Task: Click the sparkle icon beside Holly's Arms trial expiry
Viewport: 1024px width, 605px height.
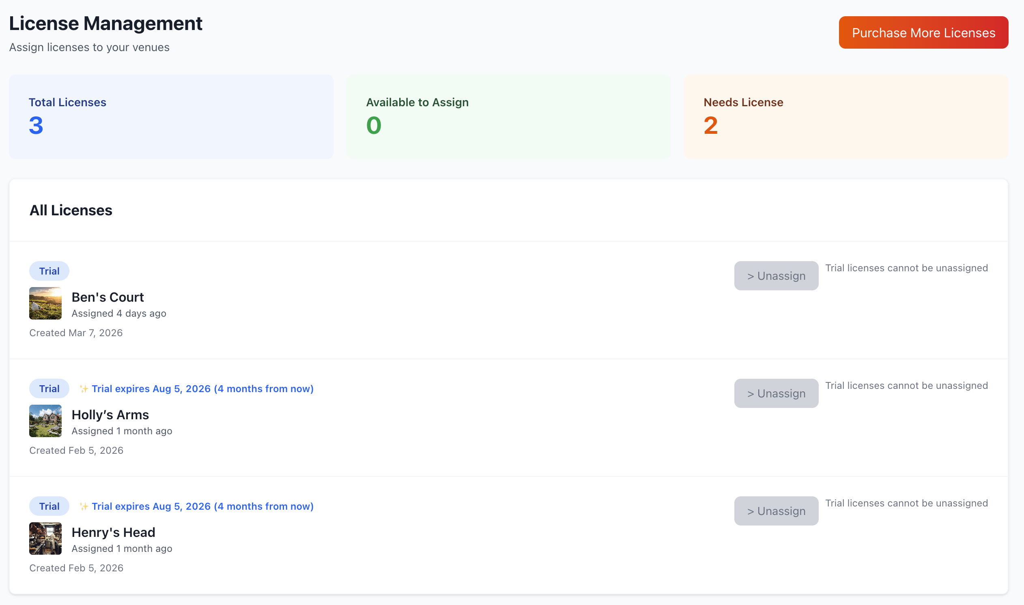Action: coord(84,388)
